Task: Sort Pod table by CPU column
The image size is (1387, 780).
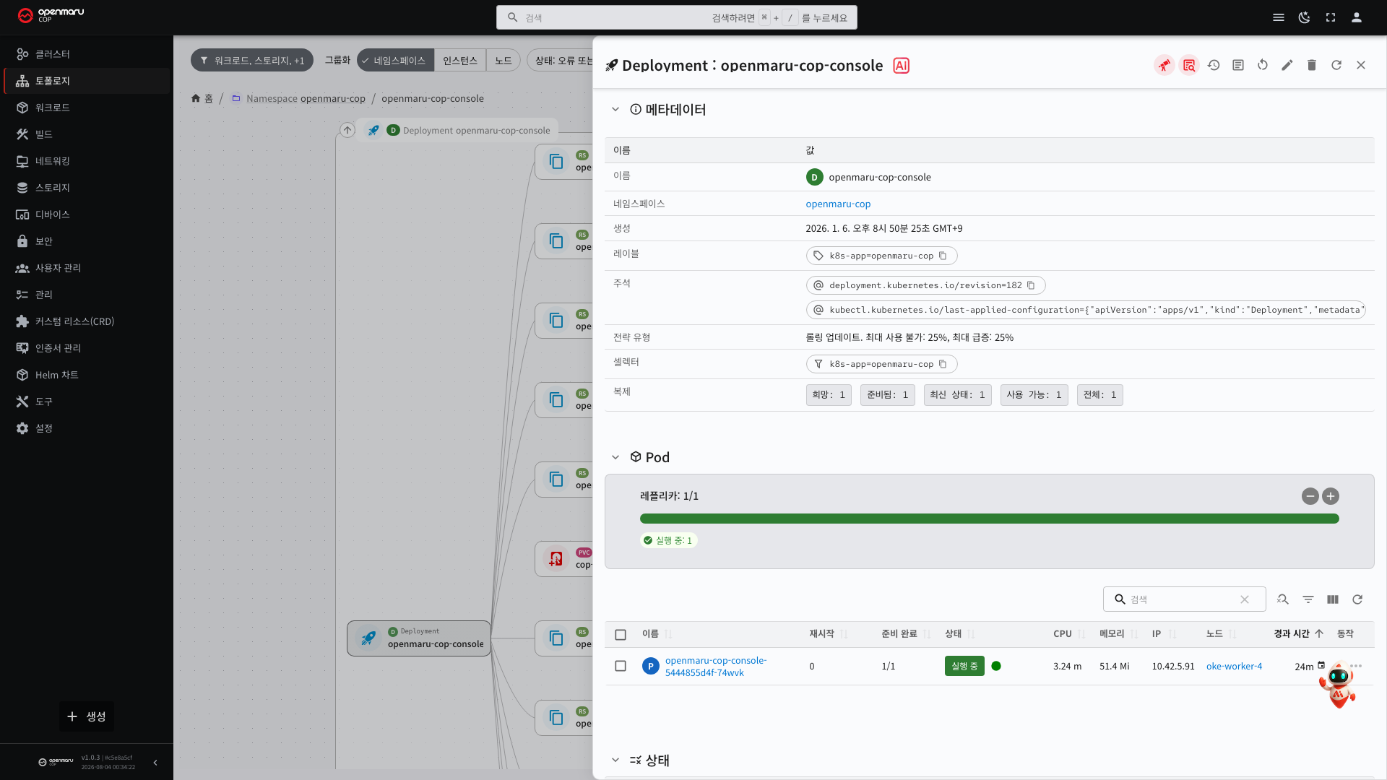Action: click(x=1069, y=634)
